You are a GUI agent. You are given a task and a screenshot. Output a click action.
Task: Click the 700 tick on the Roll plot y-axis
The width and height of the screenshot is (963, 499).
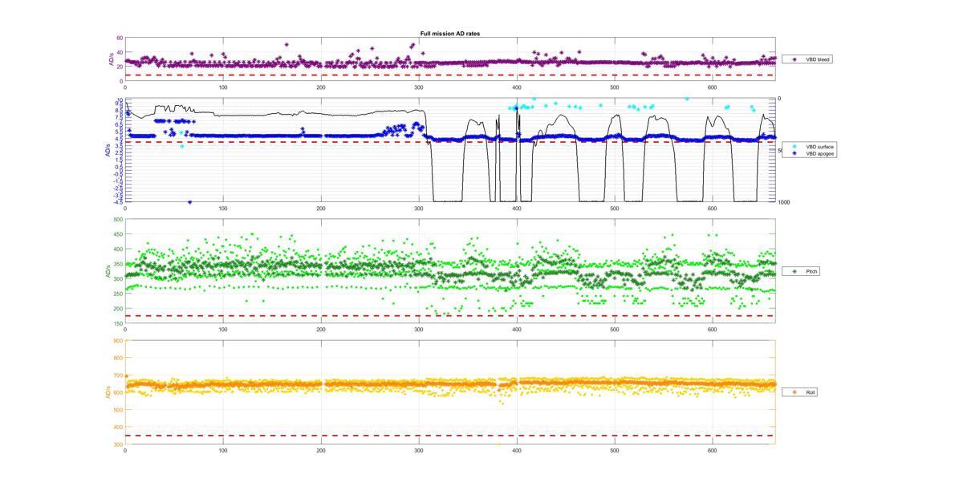118,375
